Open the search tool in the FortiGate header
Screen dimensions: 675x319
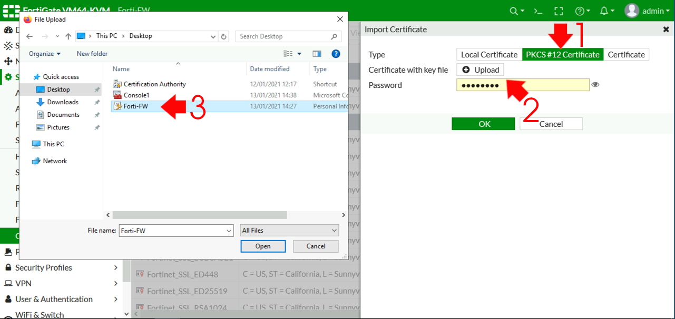tap(513, 11)
